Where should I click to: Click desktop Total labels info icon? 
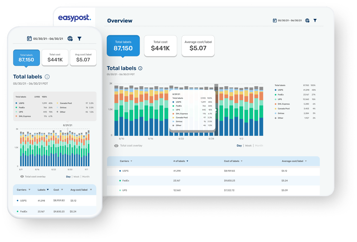140,68
